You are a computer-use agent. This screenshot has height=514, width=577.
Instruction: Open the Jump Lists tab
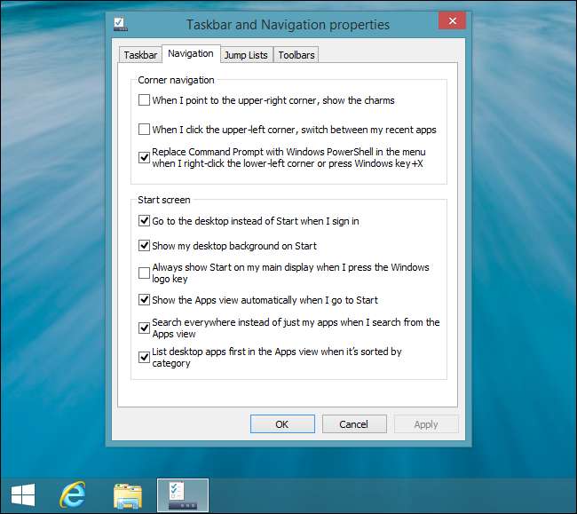click(x=246, y=55)
